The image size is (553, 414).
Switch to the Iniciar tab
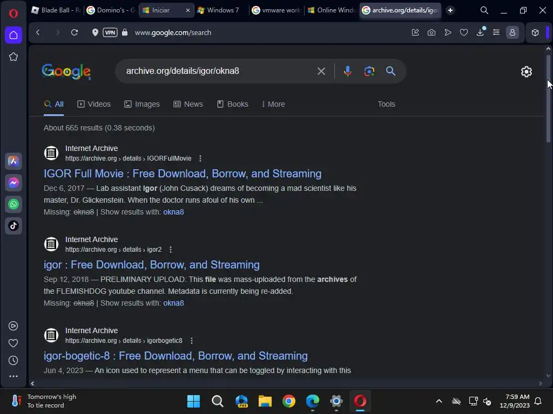tap(161, 10)
